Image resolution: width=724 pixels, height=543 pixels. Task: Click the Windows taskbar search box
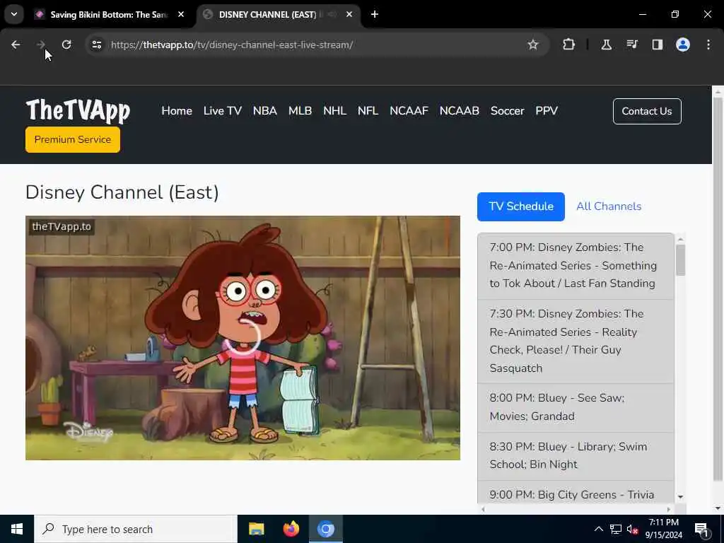click(136, 529)
